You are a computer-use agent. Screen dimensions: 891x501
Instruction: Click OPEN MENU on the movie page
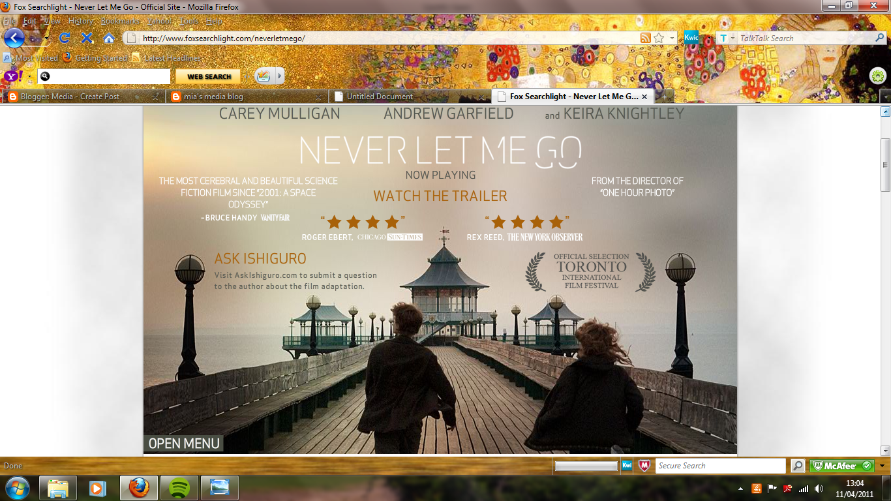pos(184,444)
